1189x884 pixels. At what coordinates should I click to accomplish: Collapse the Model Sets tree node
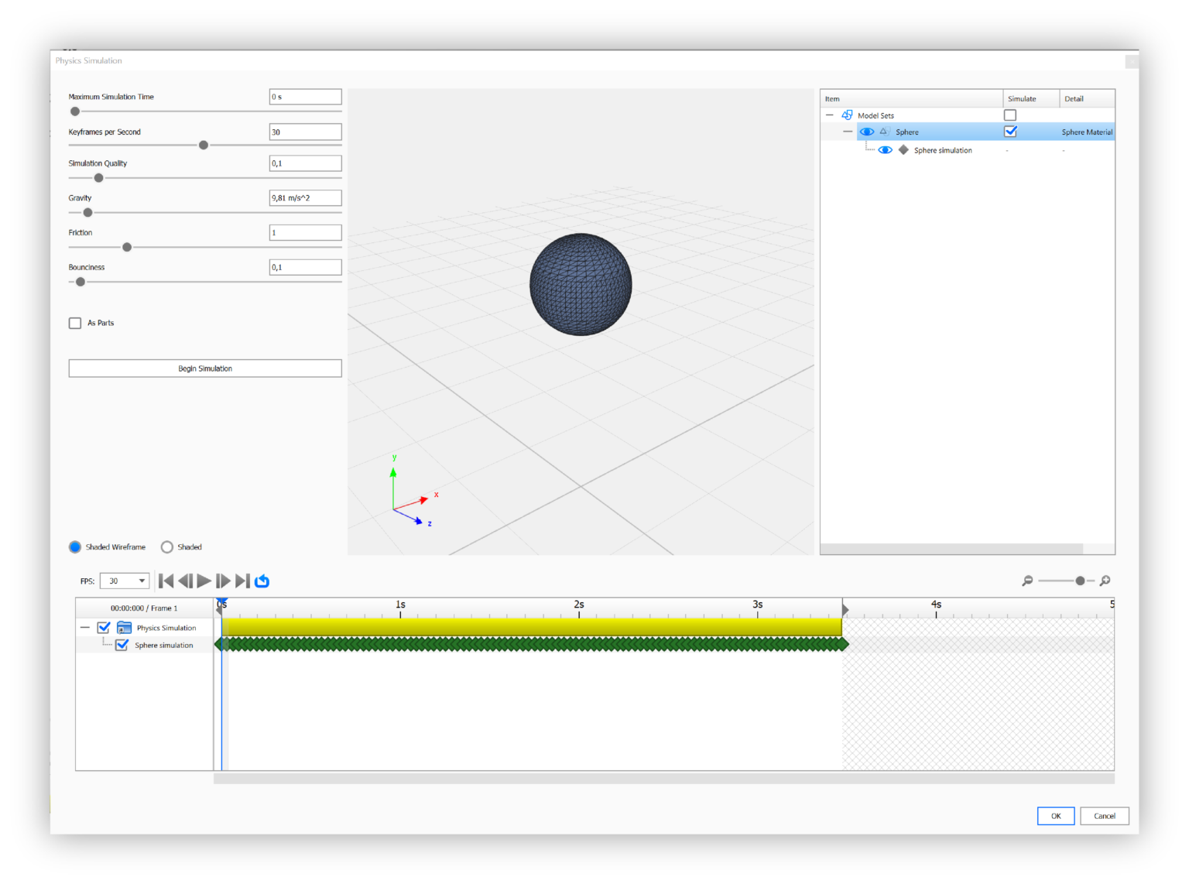pyautogui.click(x=829, y=115)
